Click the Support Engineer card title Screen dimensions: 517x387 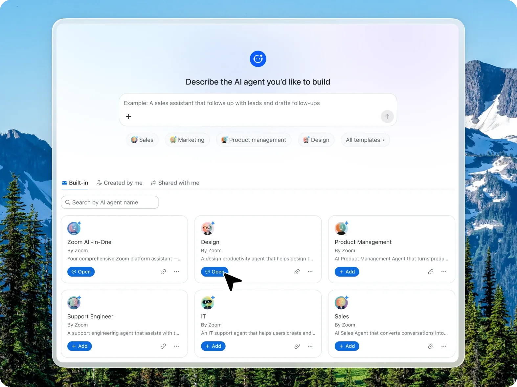(x=90, y=317)
